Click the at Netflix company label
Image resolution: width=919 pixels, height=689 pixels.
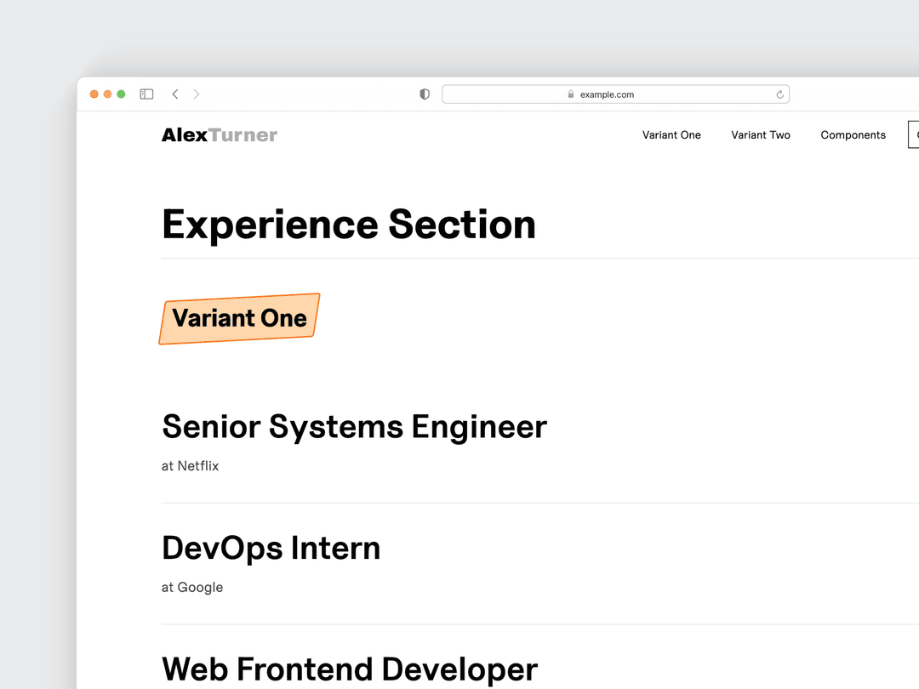[190, 465]
